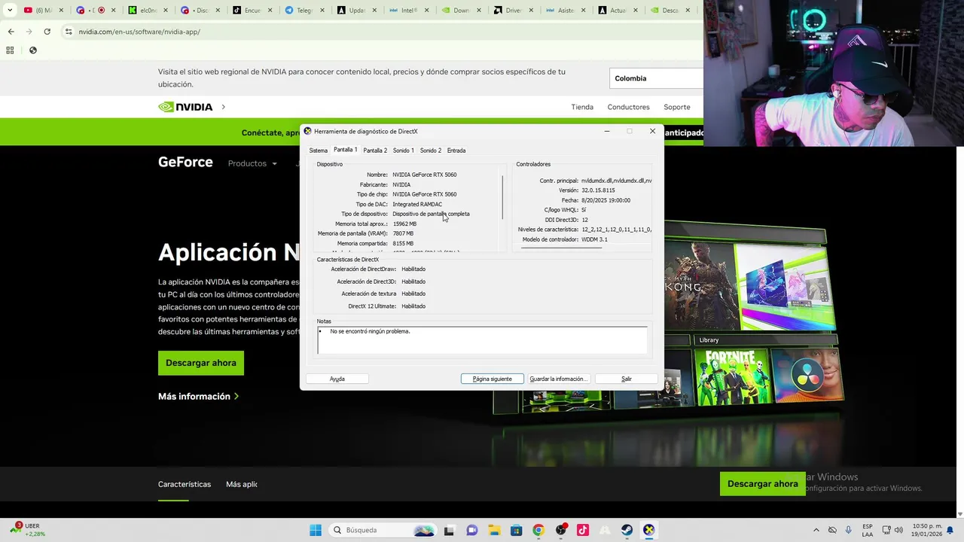Click the microphone tray icon

[849, 530]
